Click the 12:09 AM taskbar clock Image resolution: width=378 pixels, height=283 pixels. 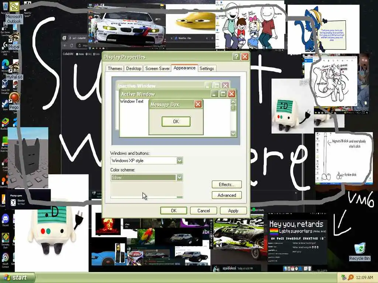[364, 277]
